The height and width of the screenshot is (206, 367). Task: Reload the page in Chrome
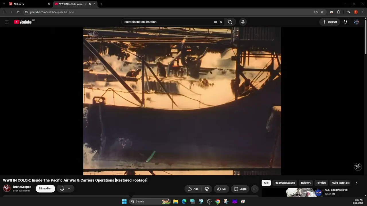click(18, 12)
